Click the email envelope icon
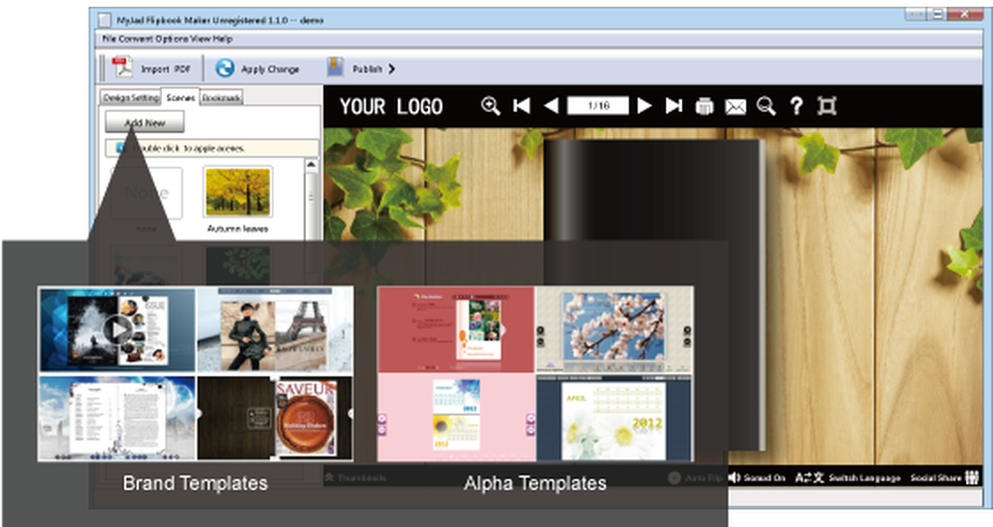Image resolution: width=993 pixels, height=527 pixels. [x=735, y=107]
